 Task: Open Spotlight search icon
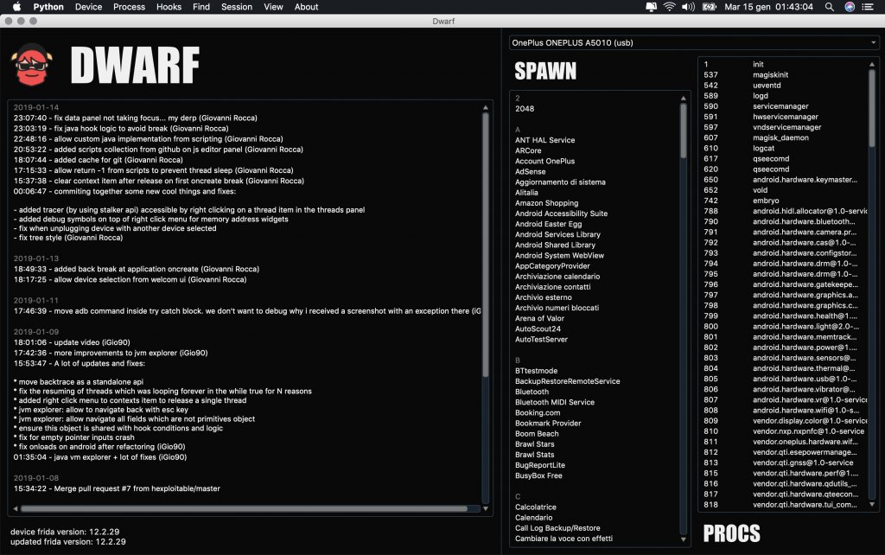pos(829,7)
